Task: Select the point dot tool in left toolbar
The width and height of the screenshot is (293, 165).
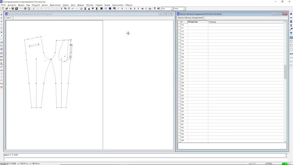Action: [2, 35]
